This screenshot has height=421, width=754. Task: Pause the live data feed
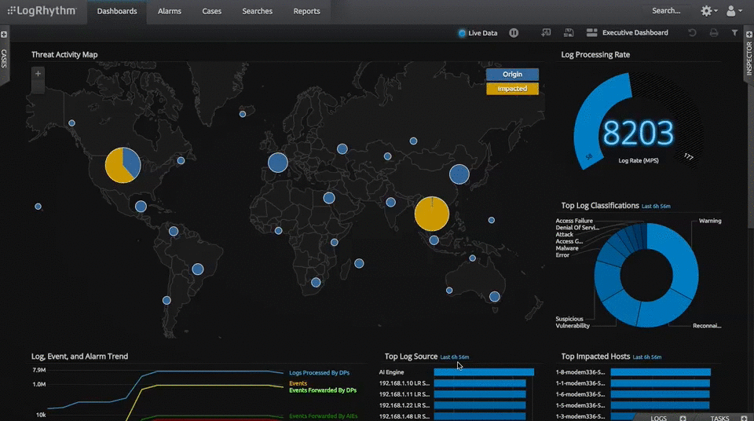click(x=514, y=33)
